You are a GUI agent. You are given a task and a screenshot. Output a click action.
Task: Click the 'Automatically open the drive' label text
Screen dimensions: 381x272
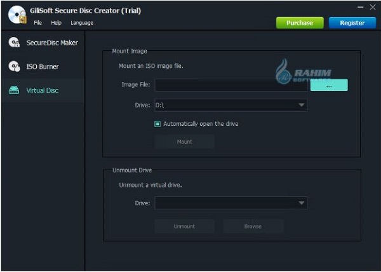pos(201,124)
